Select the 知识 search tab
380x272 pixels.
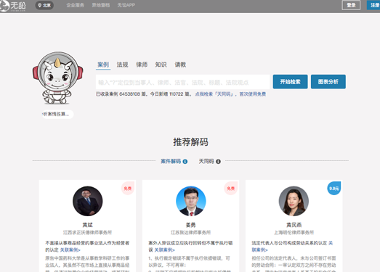(x=161, y=65)
